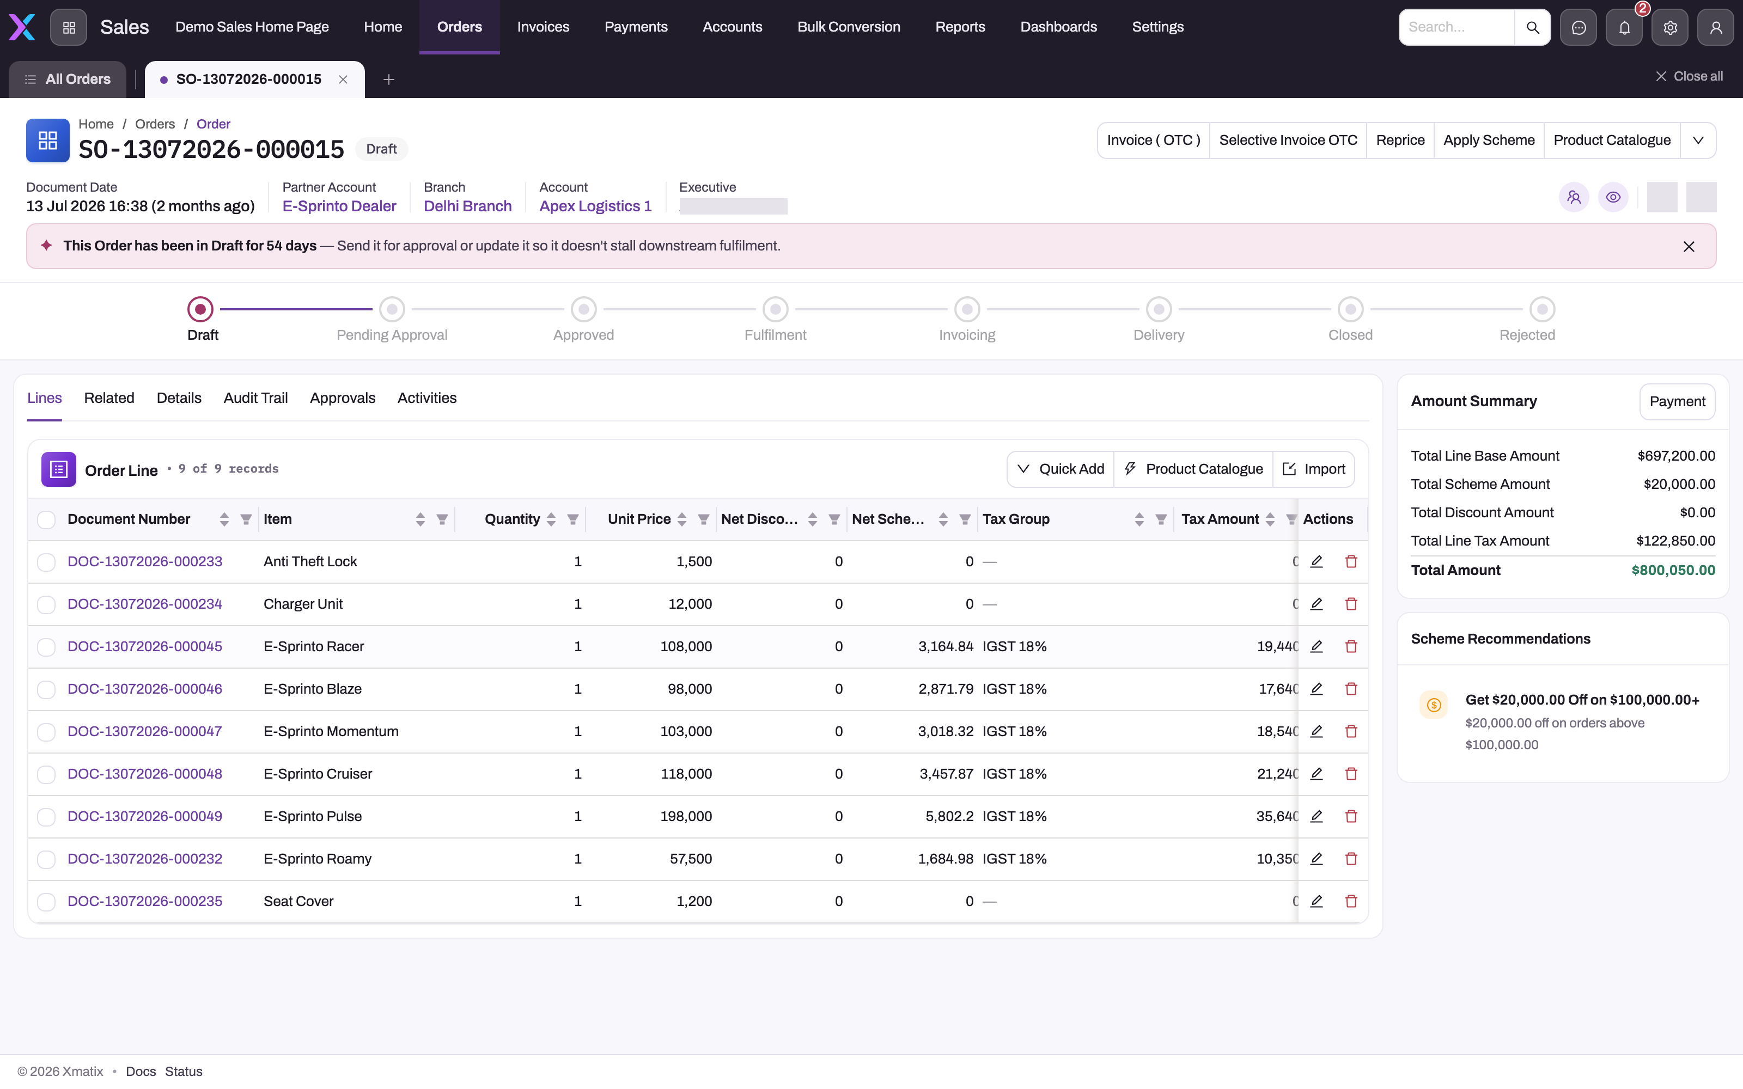Sort the Item column

click(x=420, y=519)
